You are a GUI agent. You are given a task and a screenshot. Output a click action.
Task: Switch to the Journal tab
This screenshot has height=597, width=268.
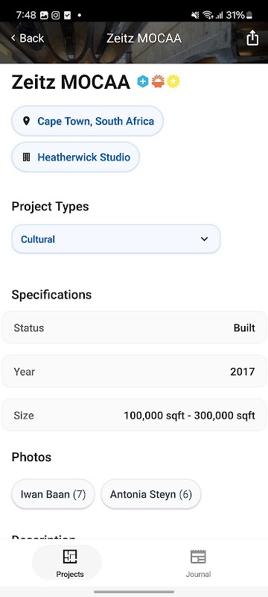coord(198,563)
